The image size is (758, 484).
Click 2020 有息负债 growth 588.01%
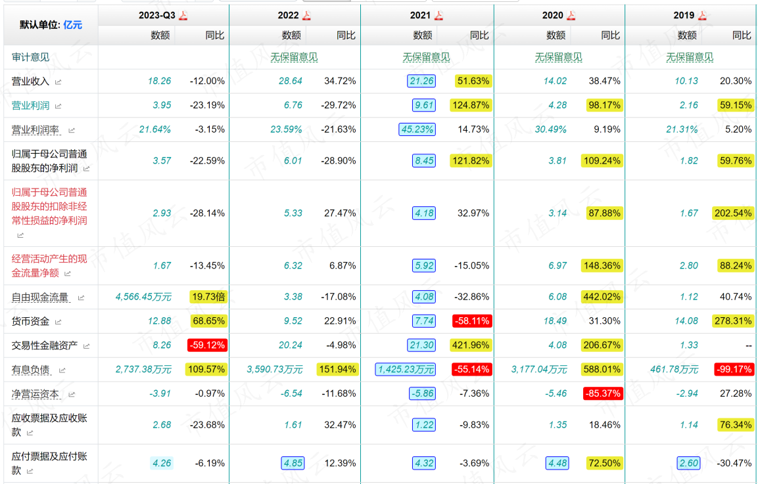coord(602,369)
